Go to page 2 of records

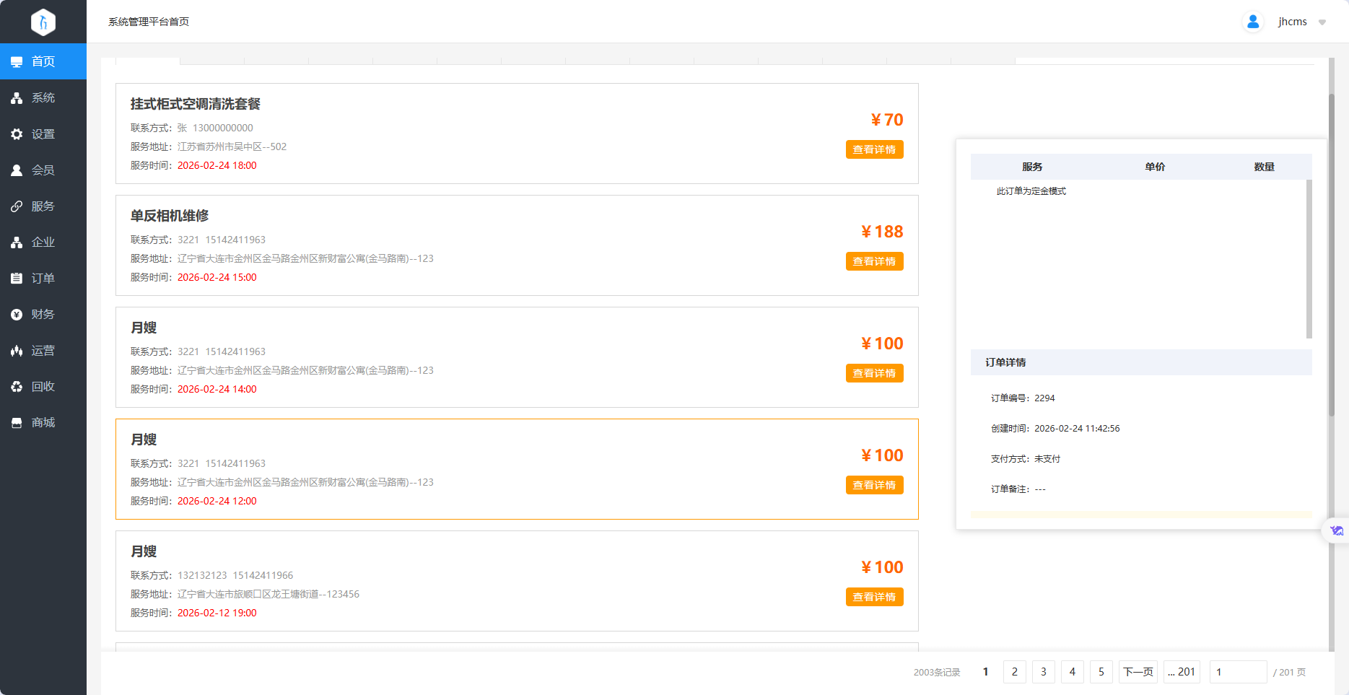(1014, 672)
